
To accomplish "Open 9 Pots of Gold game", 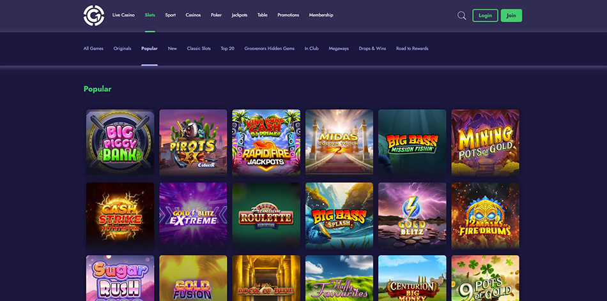I will pyautogui.click(x=486, y=278).
